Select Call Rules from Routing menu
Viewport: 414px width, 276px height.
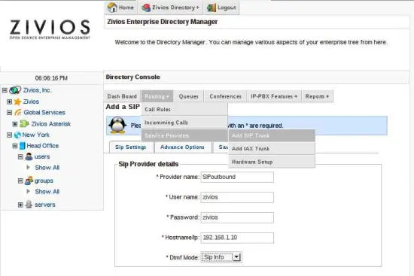pos(184,109)
